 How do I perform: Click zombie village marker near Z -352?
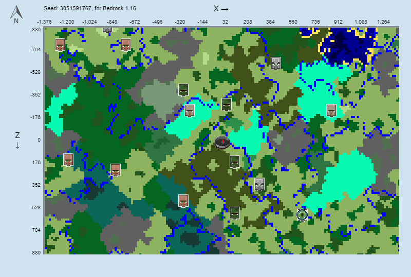[183, 90]
